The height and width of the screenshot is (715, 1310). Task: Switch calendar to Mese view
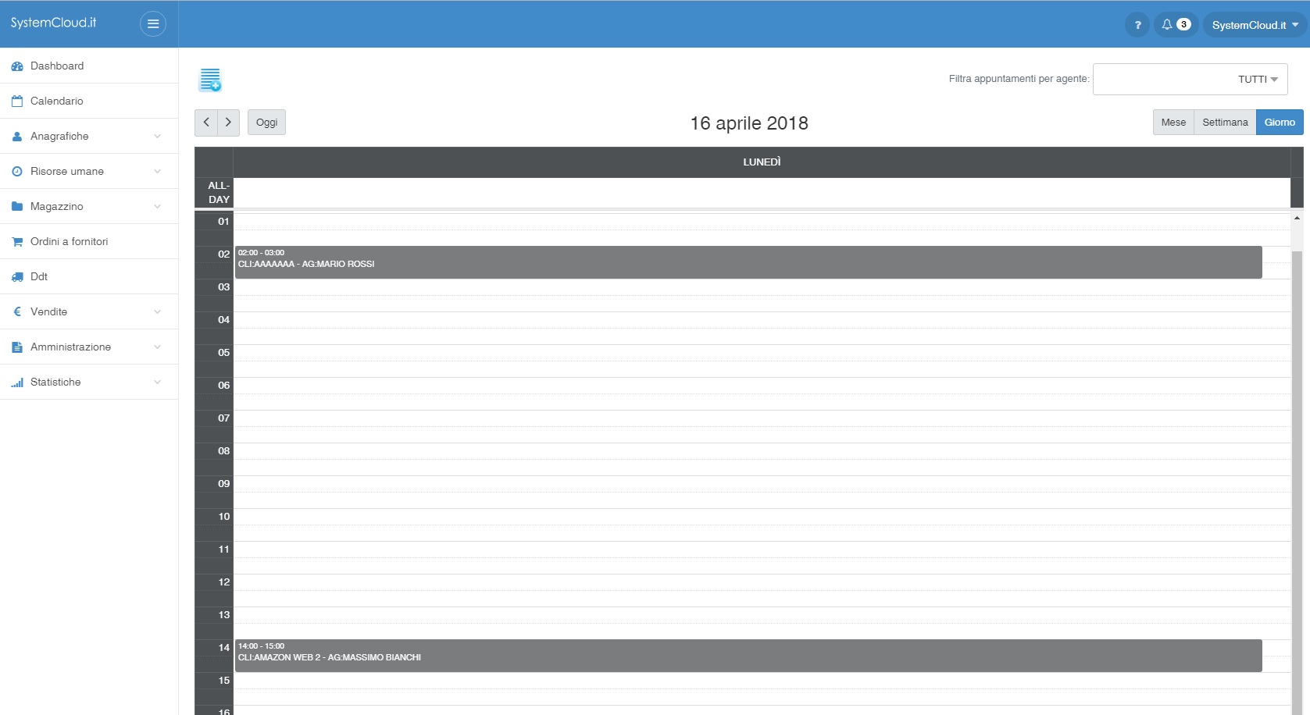tap(1173, 123)
